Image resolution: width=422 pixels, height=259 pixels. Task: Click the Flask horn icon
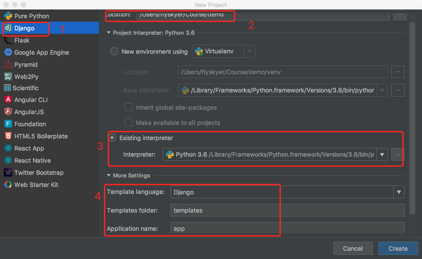(x=8, y=40)
